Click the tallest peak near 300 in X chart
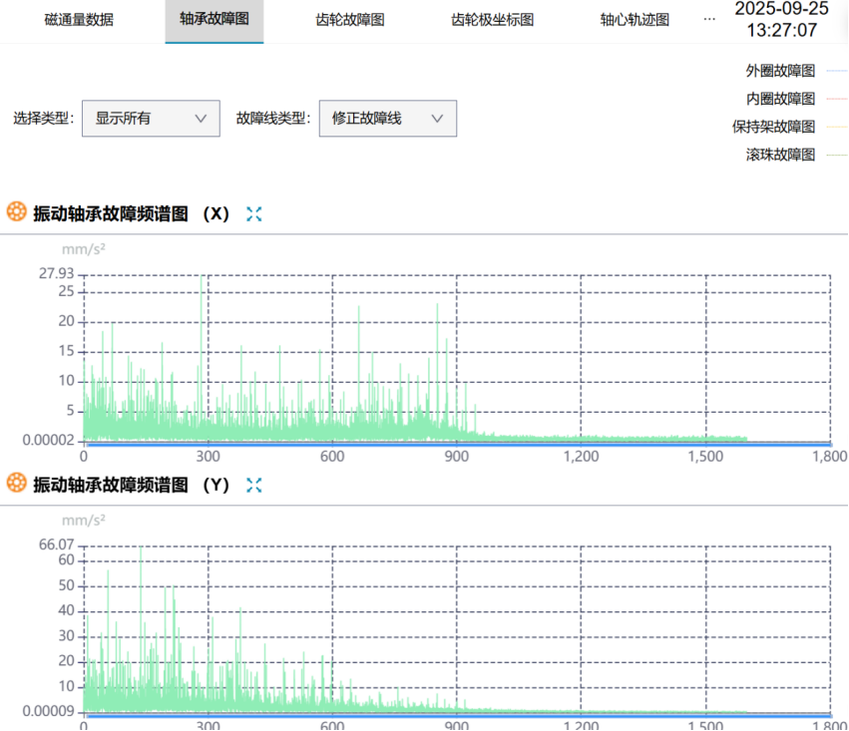The height and width of the screenshot is (731, 849). pyautogui.click(x=202, y=277)
